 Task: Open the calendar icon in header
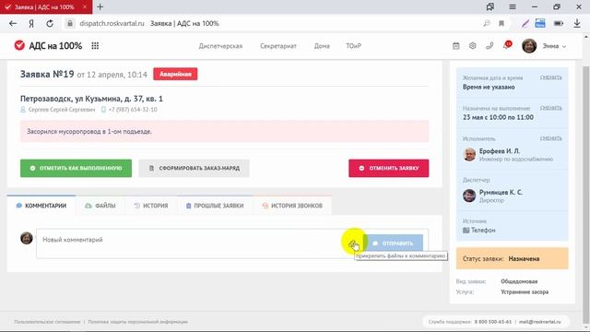point(456,46)
